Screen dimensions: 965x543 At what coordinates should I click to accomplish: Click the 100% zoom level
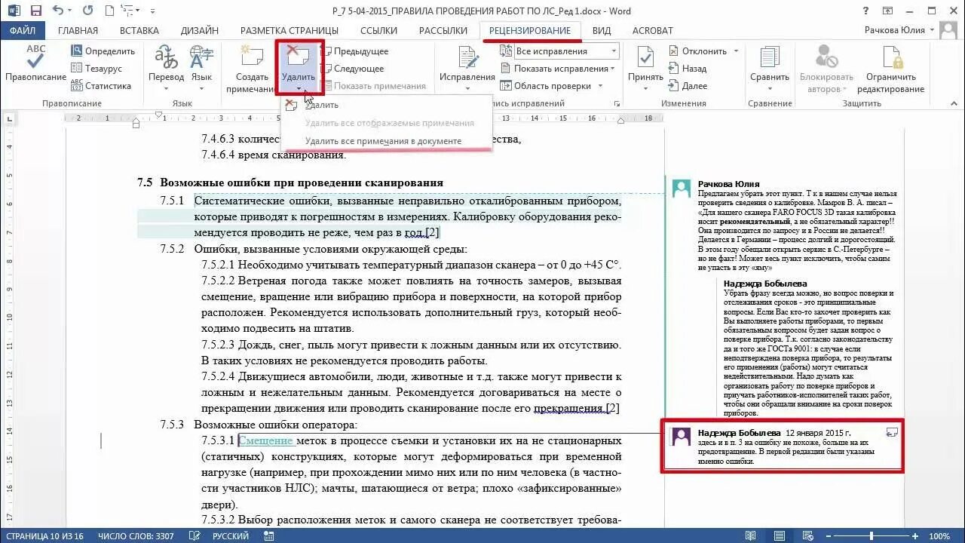pyautogui.click(x=939, y=536)
